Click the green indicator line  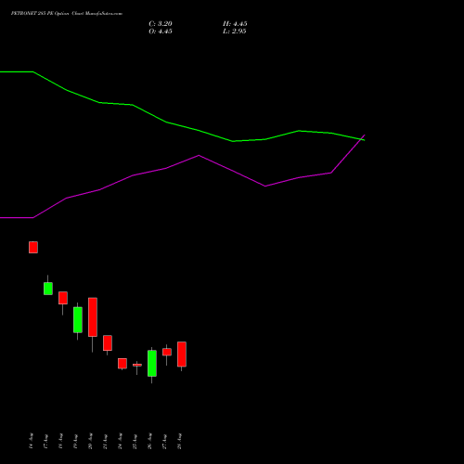pyautogui.click(x=167, y=122)
